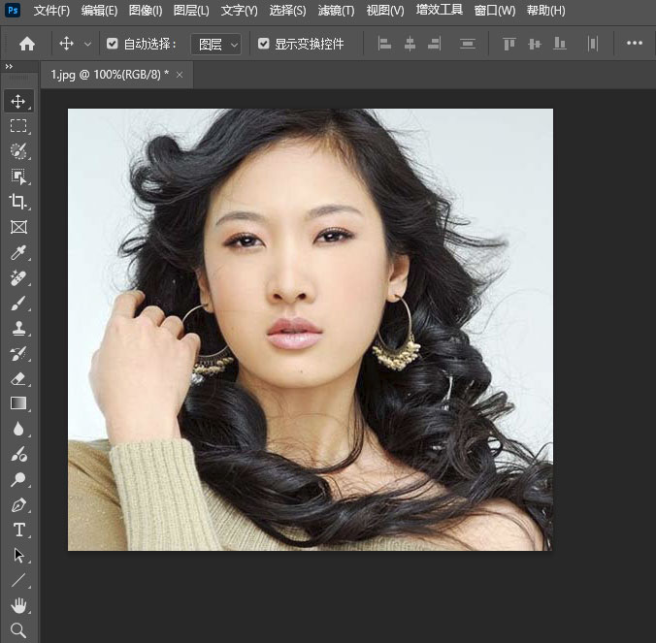
Task: Select the Line tool
Action: pyautogui.click(x=18, y=580)
